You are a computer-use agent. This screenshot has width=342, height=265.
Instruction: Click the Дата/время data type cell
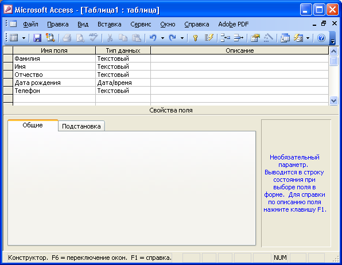[x=123, y=83]
